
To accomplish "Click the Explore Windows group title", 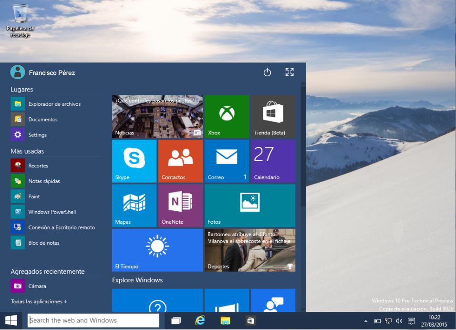I will pyautogui.click(x=137, y=280).
